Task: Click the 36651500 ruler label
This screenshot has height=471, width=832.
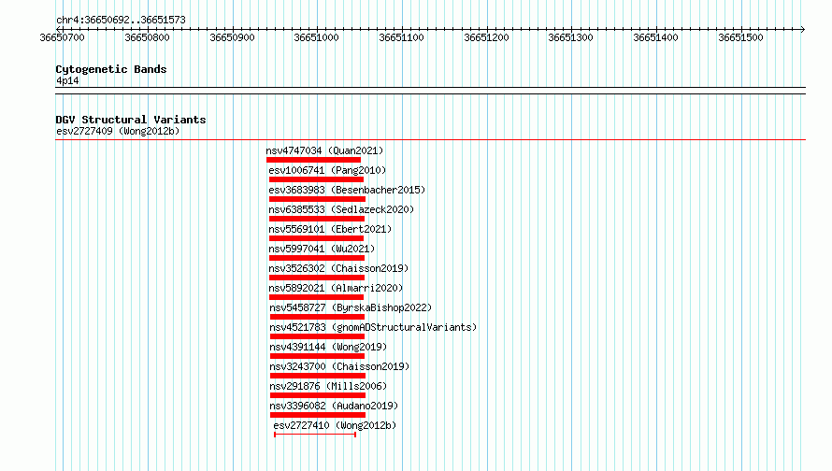Action: tap(740, 37)
